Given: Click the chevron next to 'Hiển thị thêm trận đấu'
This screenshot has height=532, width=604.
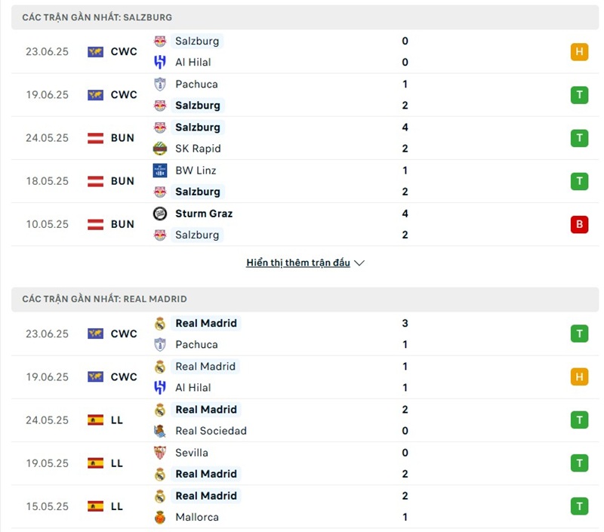Looking at the screenshot, I should [x=359, y=263].
